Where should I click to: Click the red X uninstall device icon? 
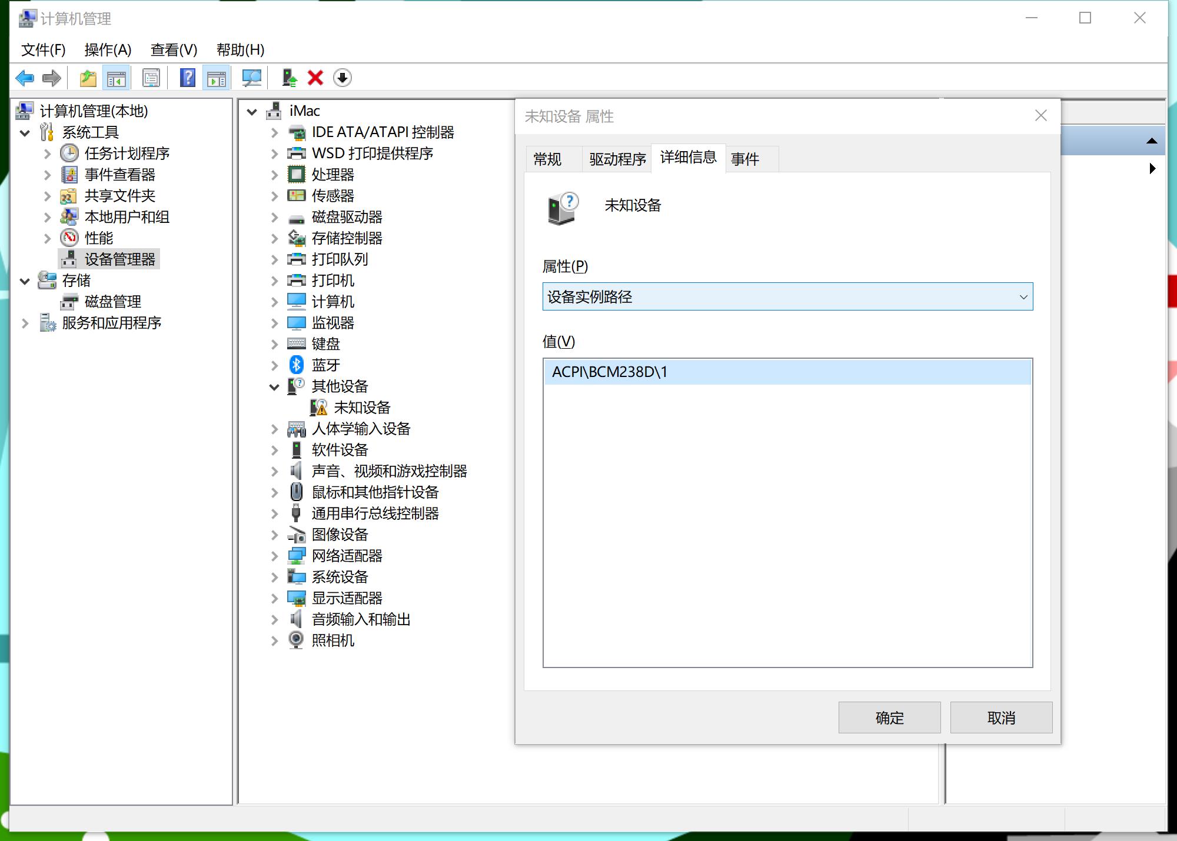click(x=315, y=78)
